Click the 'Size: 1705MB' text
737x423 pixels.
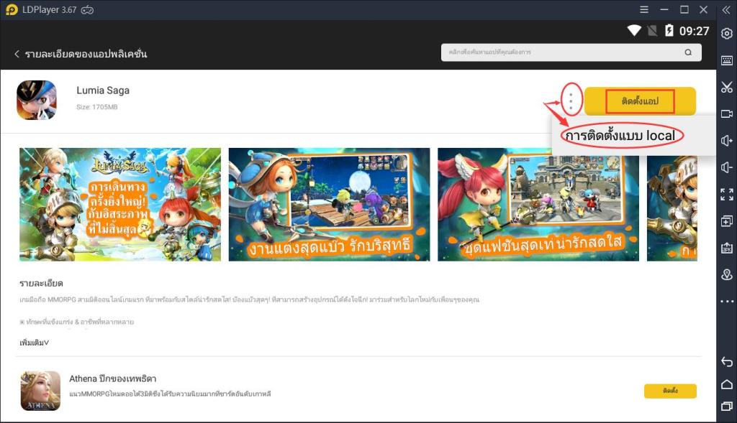[x=97, y=107]
